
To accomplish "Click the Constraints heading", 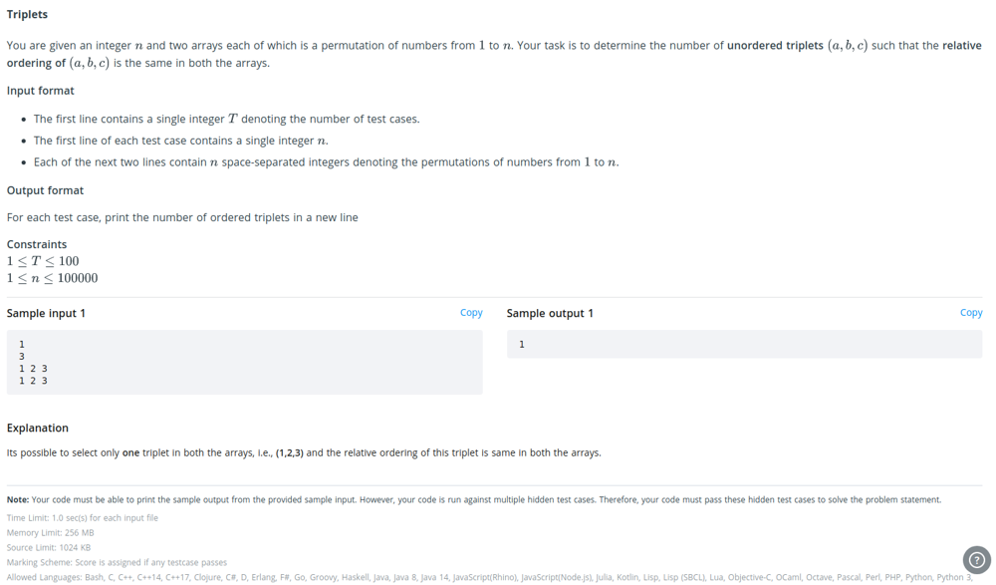I will pos(37,244).
